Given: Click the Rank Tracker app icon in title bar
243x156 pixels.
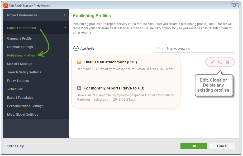Looking at the screenshot, I should [x=6, y=6].
